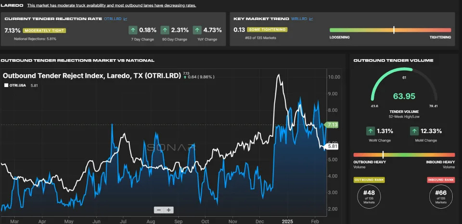462x224 pixels.
Task: Click the Dec label on the time axis
Action: [x=260, y=221]
